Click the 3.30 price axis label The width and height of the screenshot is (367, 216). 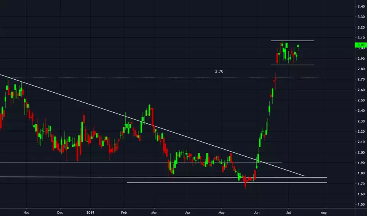tap(361, 17)
